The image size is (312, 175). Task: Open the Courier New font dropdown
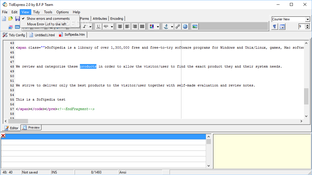click(x=308, y=19)
